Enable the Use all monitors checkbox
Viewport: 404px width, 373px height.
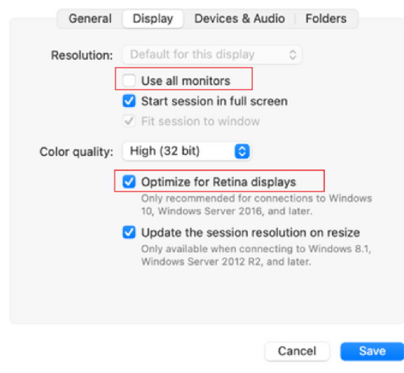(x=129, y=80)
